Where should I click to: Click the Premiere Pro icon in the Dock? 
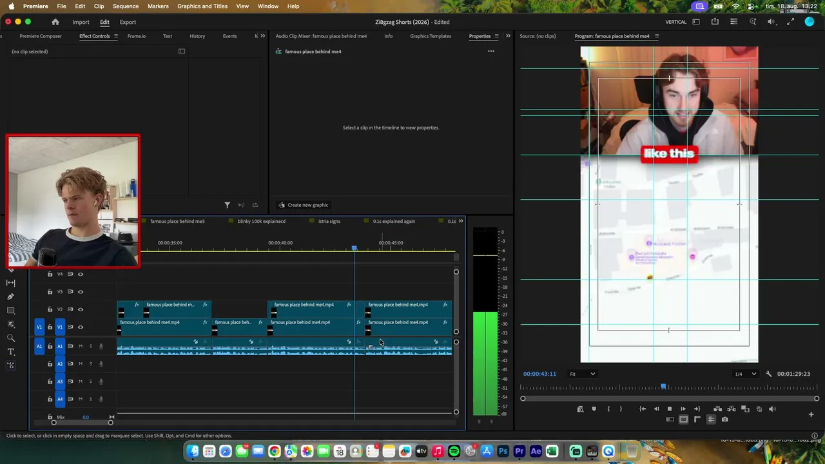pos(519,451)
